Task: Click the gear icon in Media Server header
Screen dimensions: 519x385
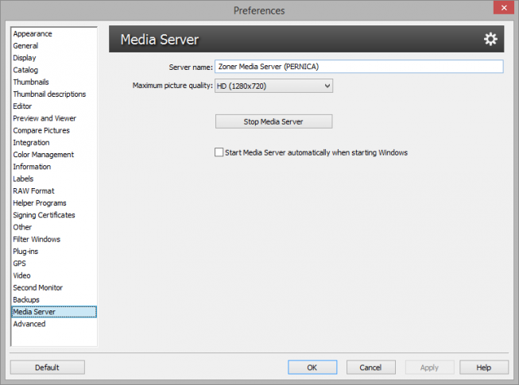Action: (490, 39)
